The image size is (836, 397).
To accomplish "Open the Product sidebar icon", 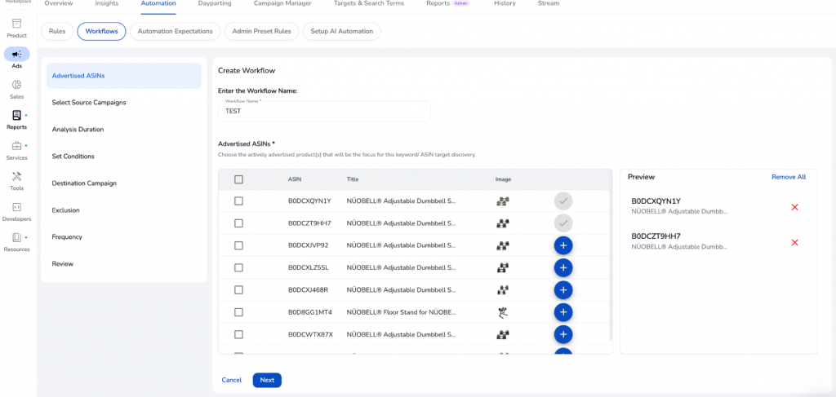I will tap(17, 24).
